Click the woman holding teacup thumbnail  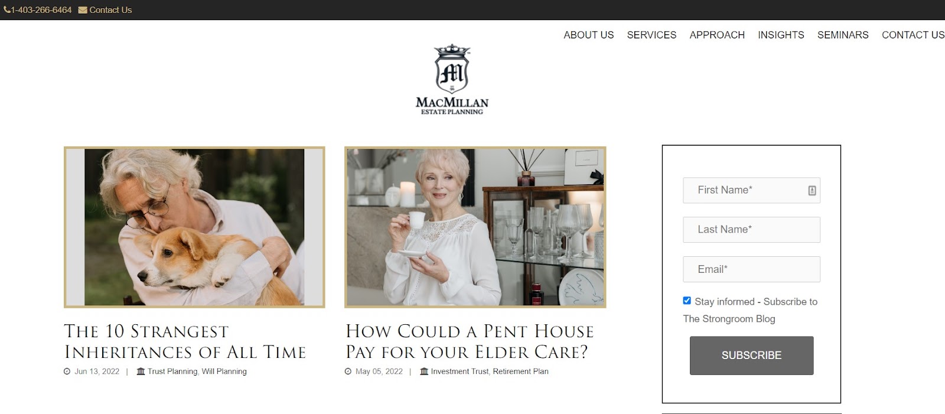(475, 227)
